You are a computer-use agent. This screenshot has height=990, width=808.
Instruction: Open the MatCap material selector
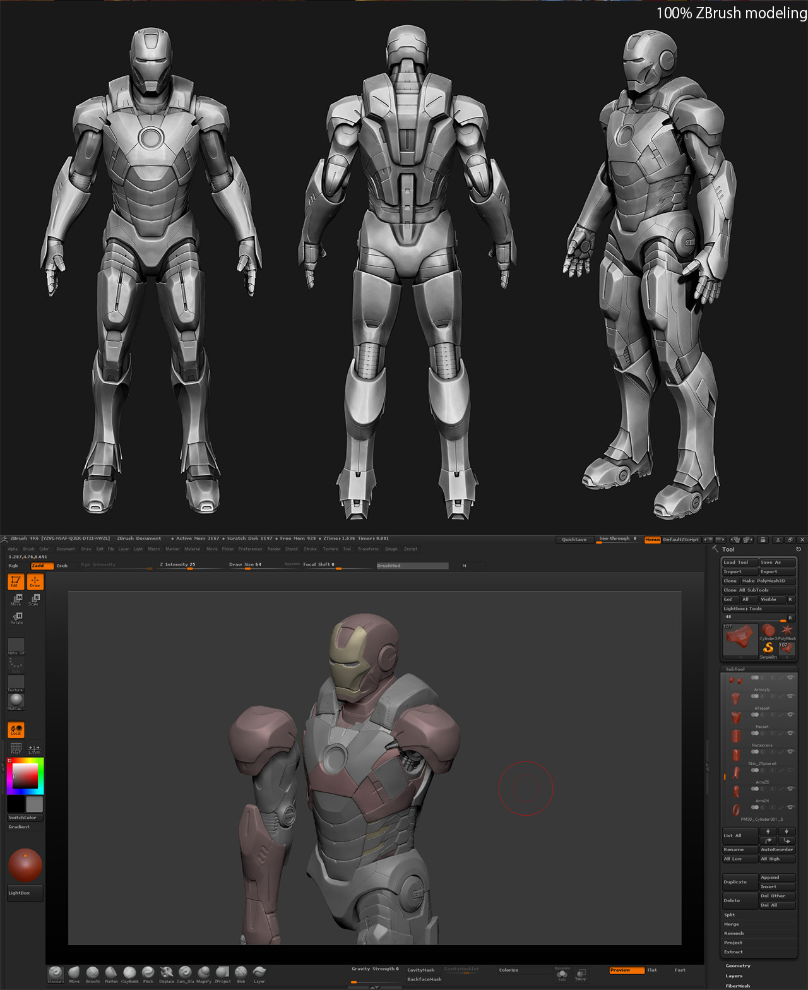pos(16,701)
